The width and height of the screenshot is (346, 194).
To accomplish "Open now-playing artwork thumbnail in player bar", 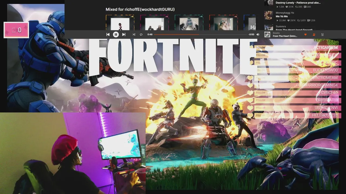I will click(267, 34).
